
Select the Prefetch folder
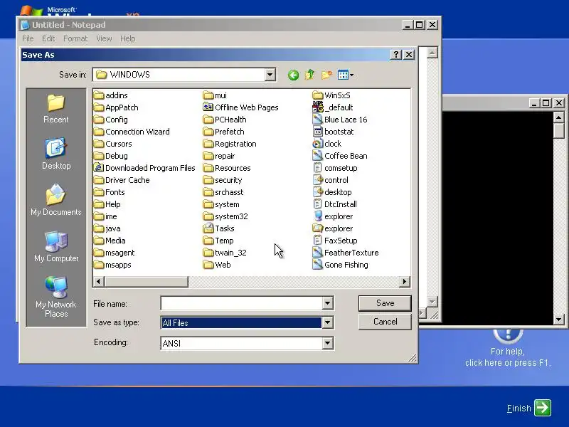(223, 132)
